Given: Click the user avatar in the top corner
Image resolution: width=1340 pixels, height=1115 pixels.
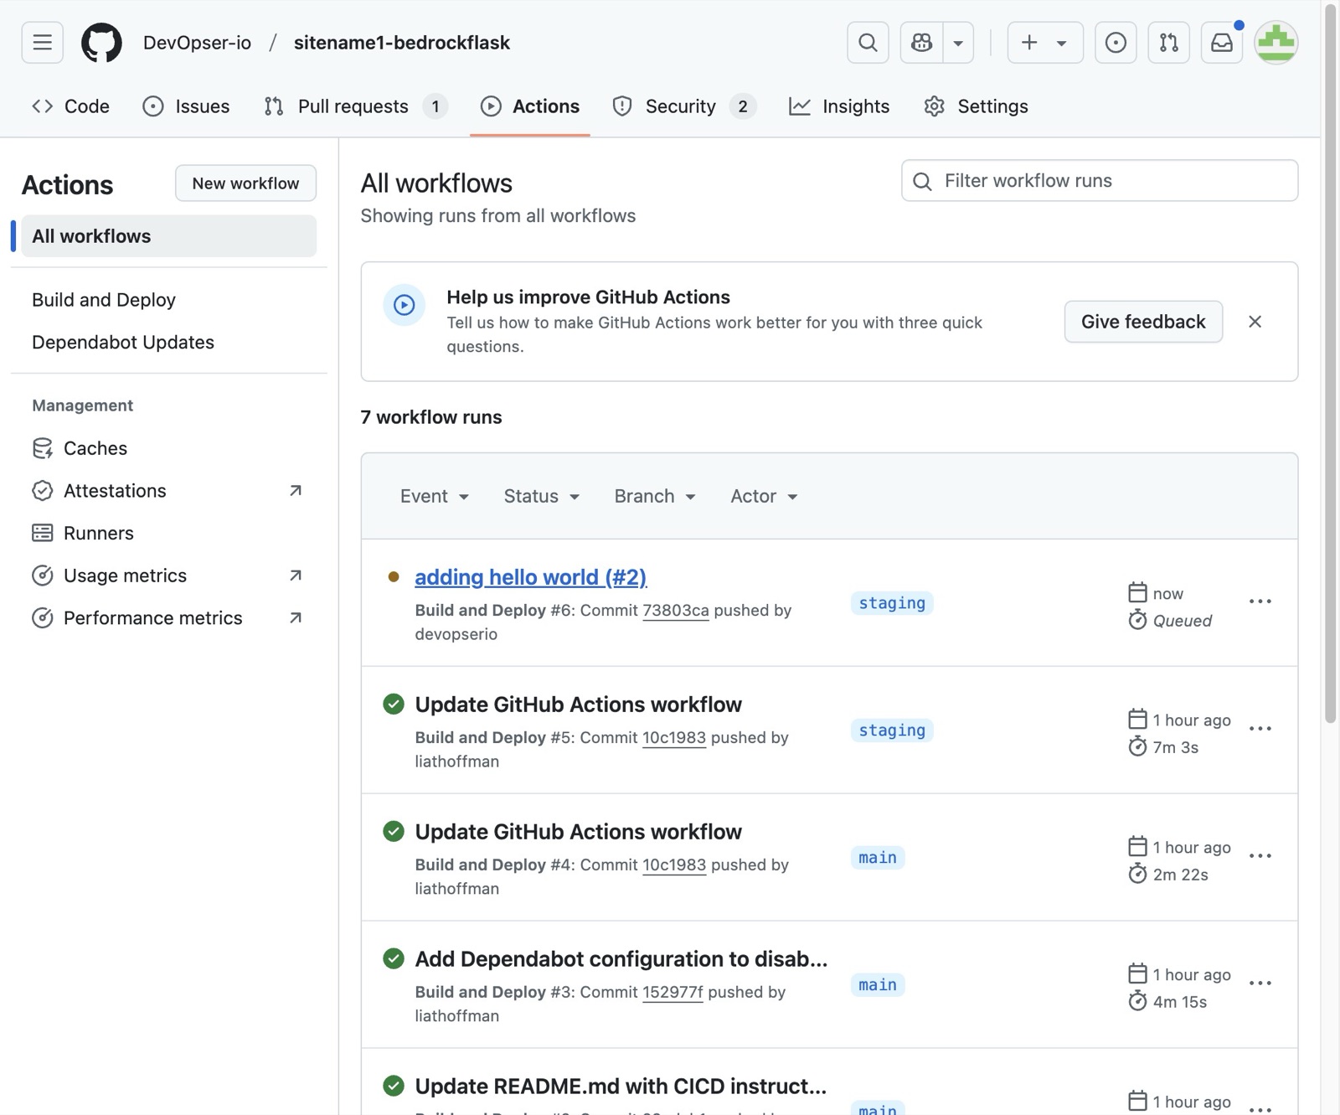Looking at the screenshot, I should point(1276,43).
